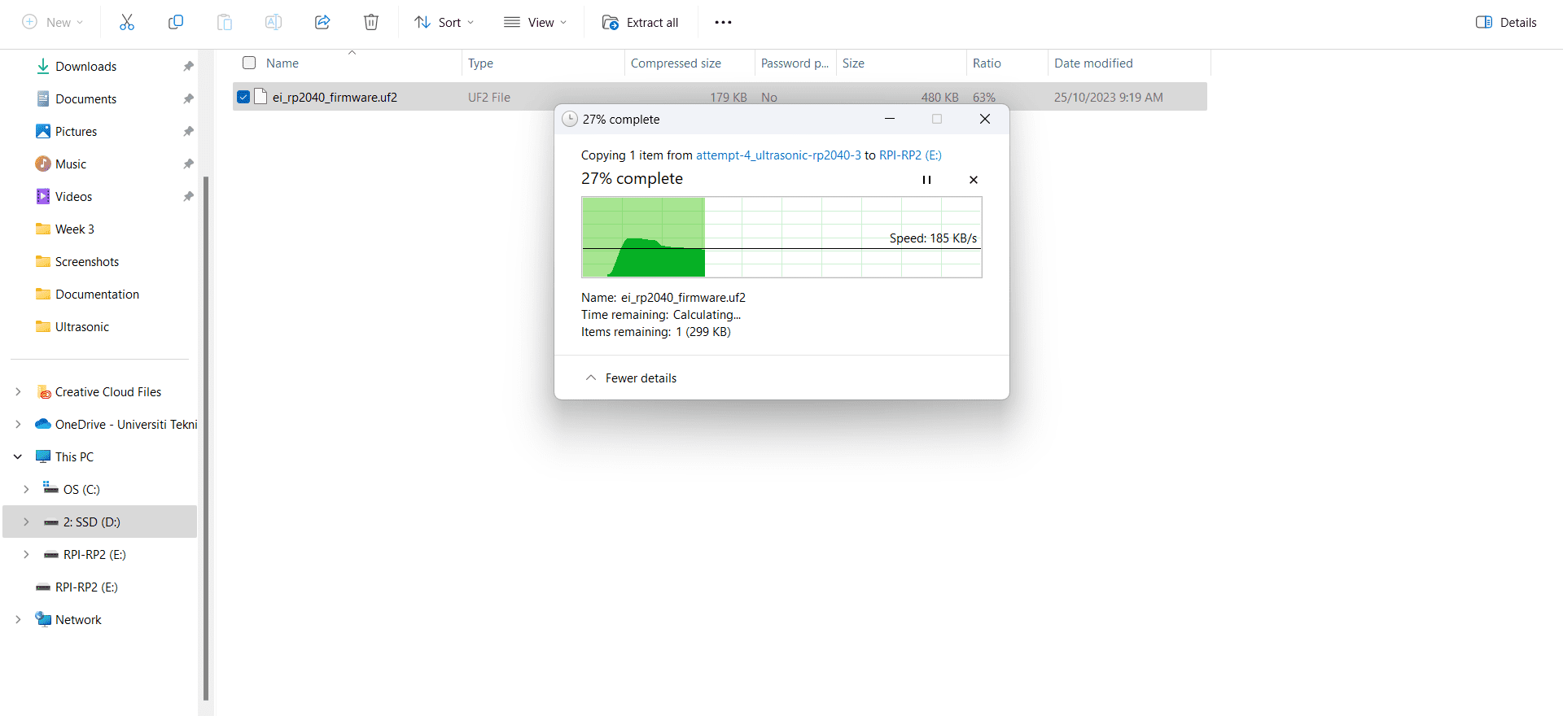This screenshot has height=716, width=1563.
Task: Toggle the select all checkbox in header
Action: click(249, 63)
